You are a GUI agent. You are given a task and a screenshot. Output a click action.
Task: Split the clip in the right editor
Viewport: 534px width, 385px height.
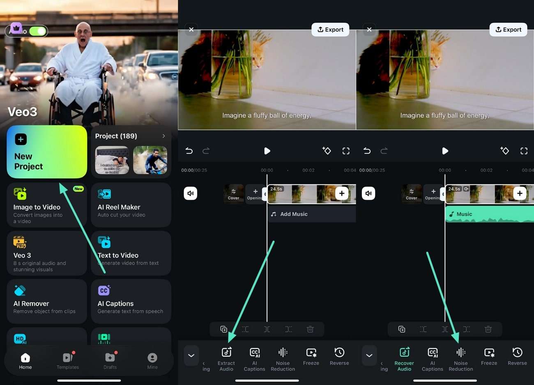click(x=445, y=329)
